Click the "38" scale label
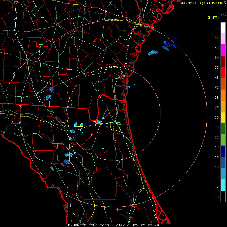Screen dimensions: 227x227 (217, 97)
